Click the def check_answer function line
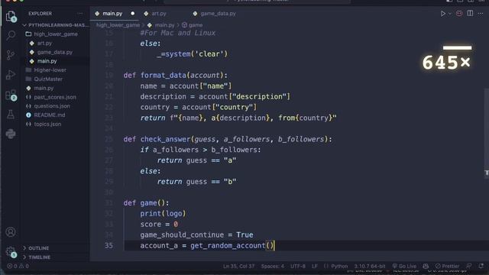Viewport: 489px width, 275px height. pyautogui.click(x=228, y=139)
